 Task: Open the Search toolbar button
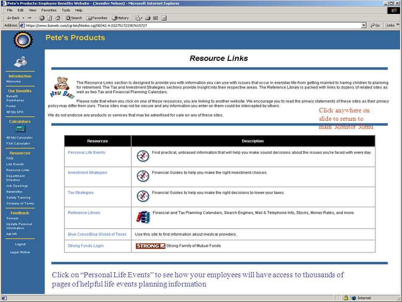pos(74,18)
